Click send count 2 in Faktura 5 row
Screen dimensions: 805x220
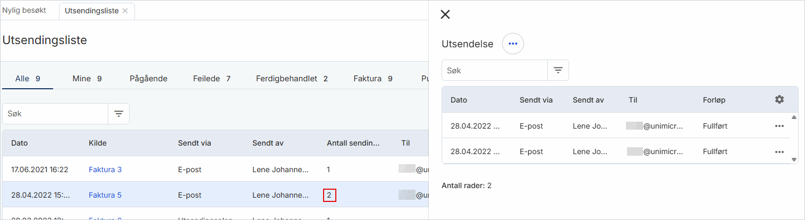(x=329, y=195)
